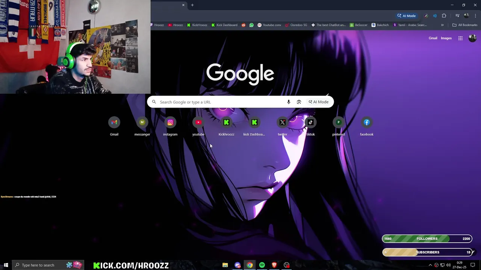Viewport: 481px width, 270px height.
Task: Show hidden bookmarks with the double chevron
Action: click(x=442, y=25)
